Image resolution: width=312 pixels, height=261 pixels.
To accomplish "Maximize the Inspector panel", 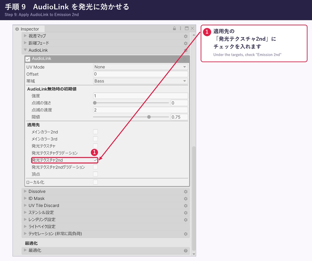I will 187,28.
